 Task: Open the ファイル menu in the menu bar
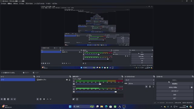pyautogui.click(x=3, y=4)
